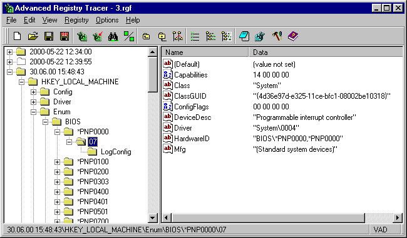Click the LogConfig folder icon
The image size is (407, 238).
coord(93,152)
